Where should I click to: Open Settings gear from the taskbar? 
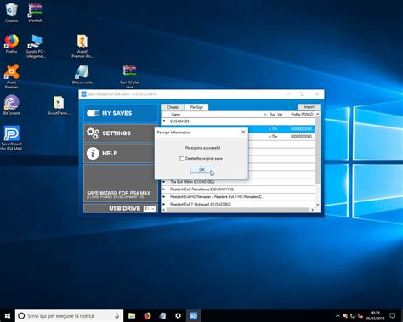[x=178, y=315]
